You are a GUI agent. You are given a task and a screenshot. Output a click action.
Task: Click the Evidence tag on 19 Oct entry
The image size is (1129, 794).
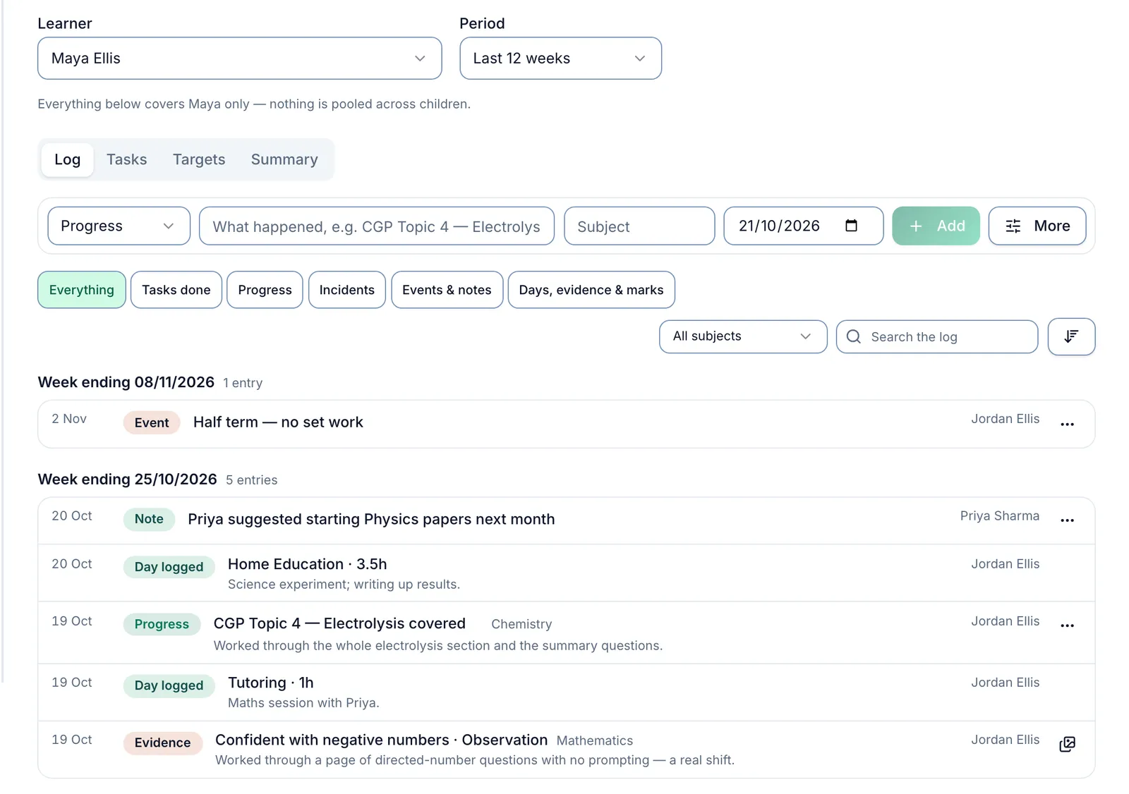[x=162, y=743]
